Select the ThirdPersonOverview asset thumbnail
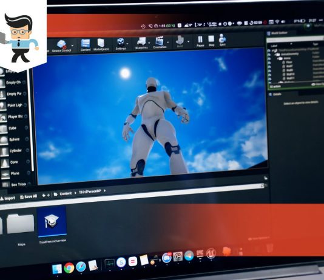324x280 pixels. click(52, 221)
